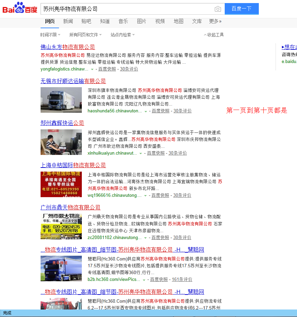
Task: Click the blue truck thumbnail for 慧聪网 result
Action: pos(61,268)
